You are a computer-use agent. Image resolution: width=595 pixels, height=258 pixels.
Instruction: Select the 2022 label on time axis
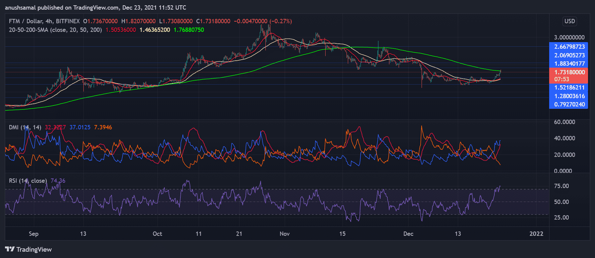point(536,234)
